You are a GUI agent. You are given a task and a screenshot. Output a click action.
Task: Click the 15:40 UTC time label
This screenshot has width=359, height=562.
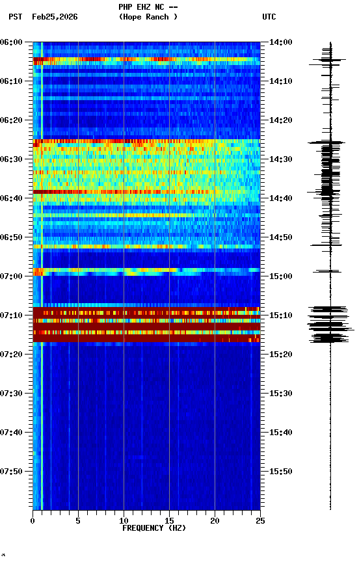coord(281,433)
